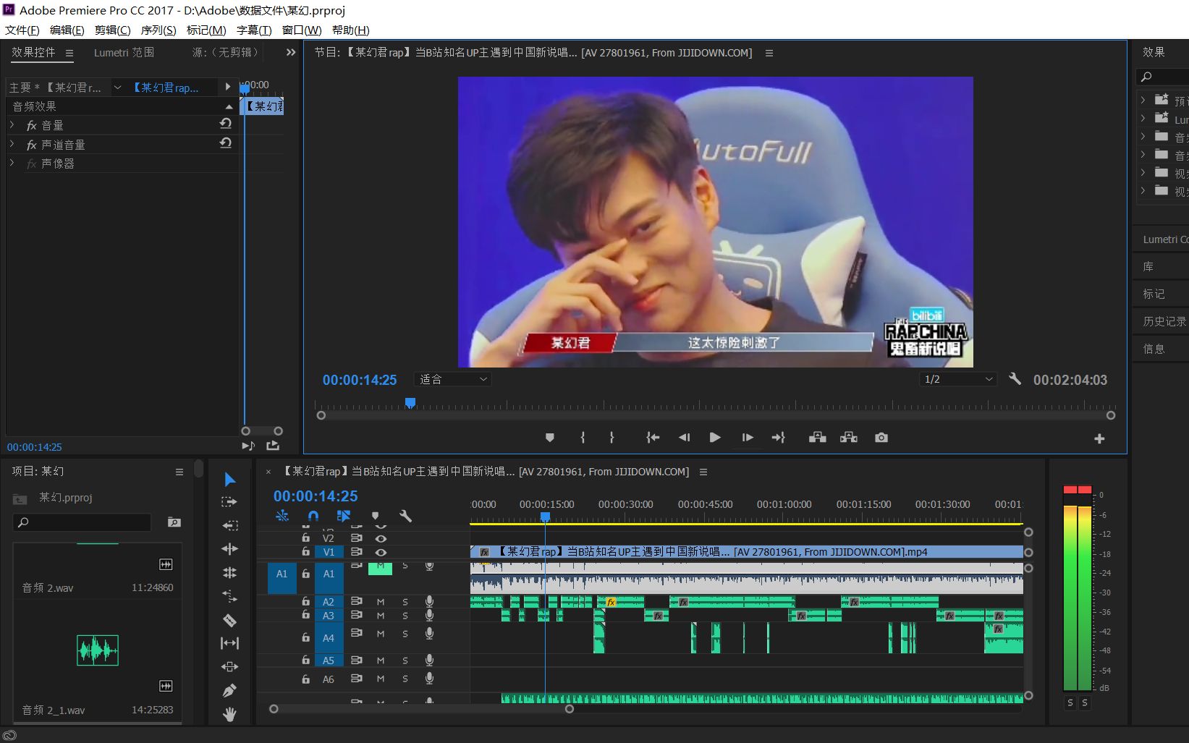
Task: Open the 历史记录 panel
Action: click(1164, 321)
